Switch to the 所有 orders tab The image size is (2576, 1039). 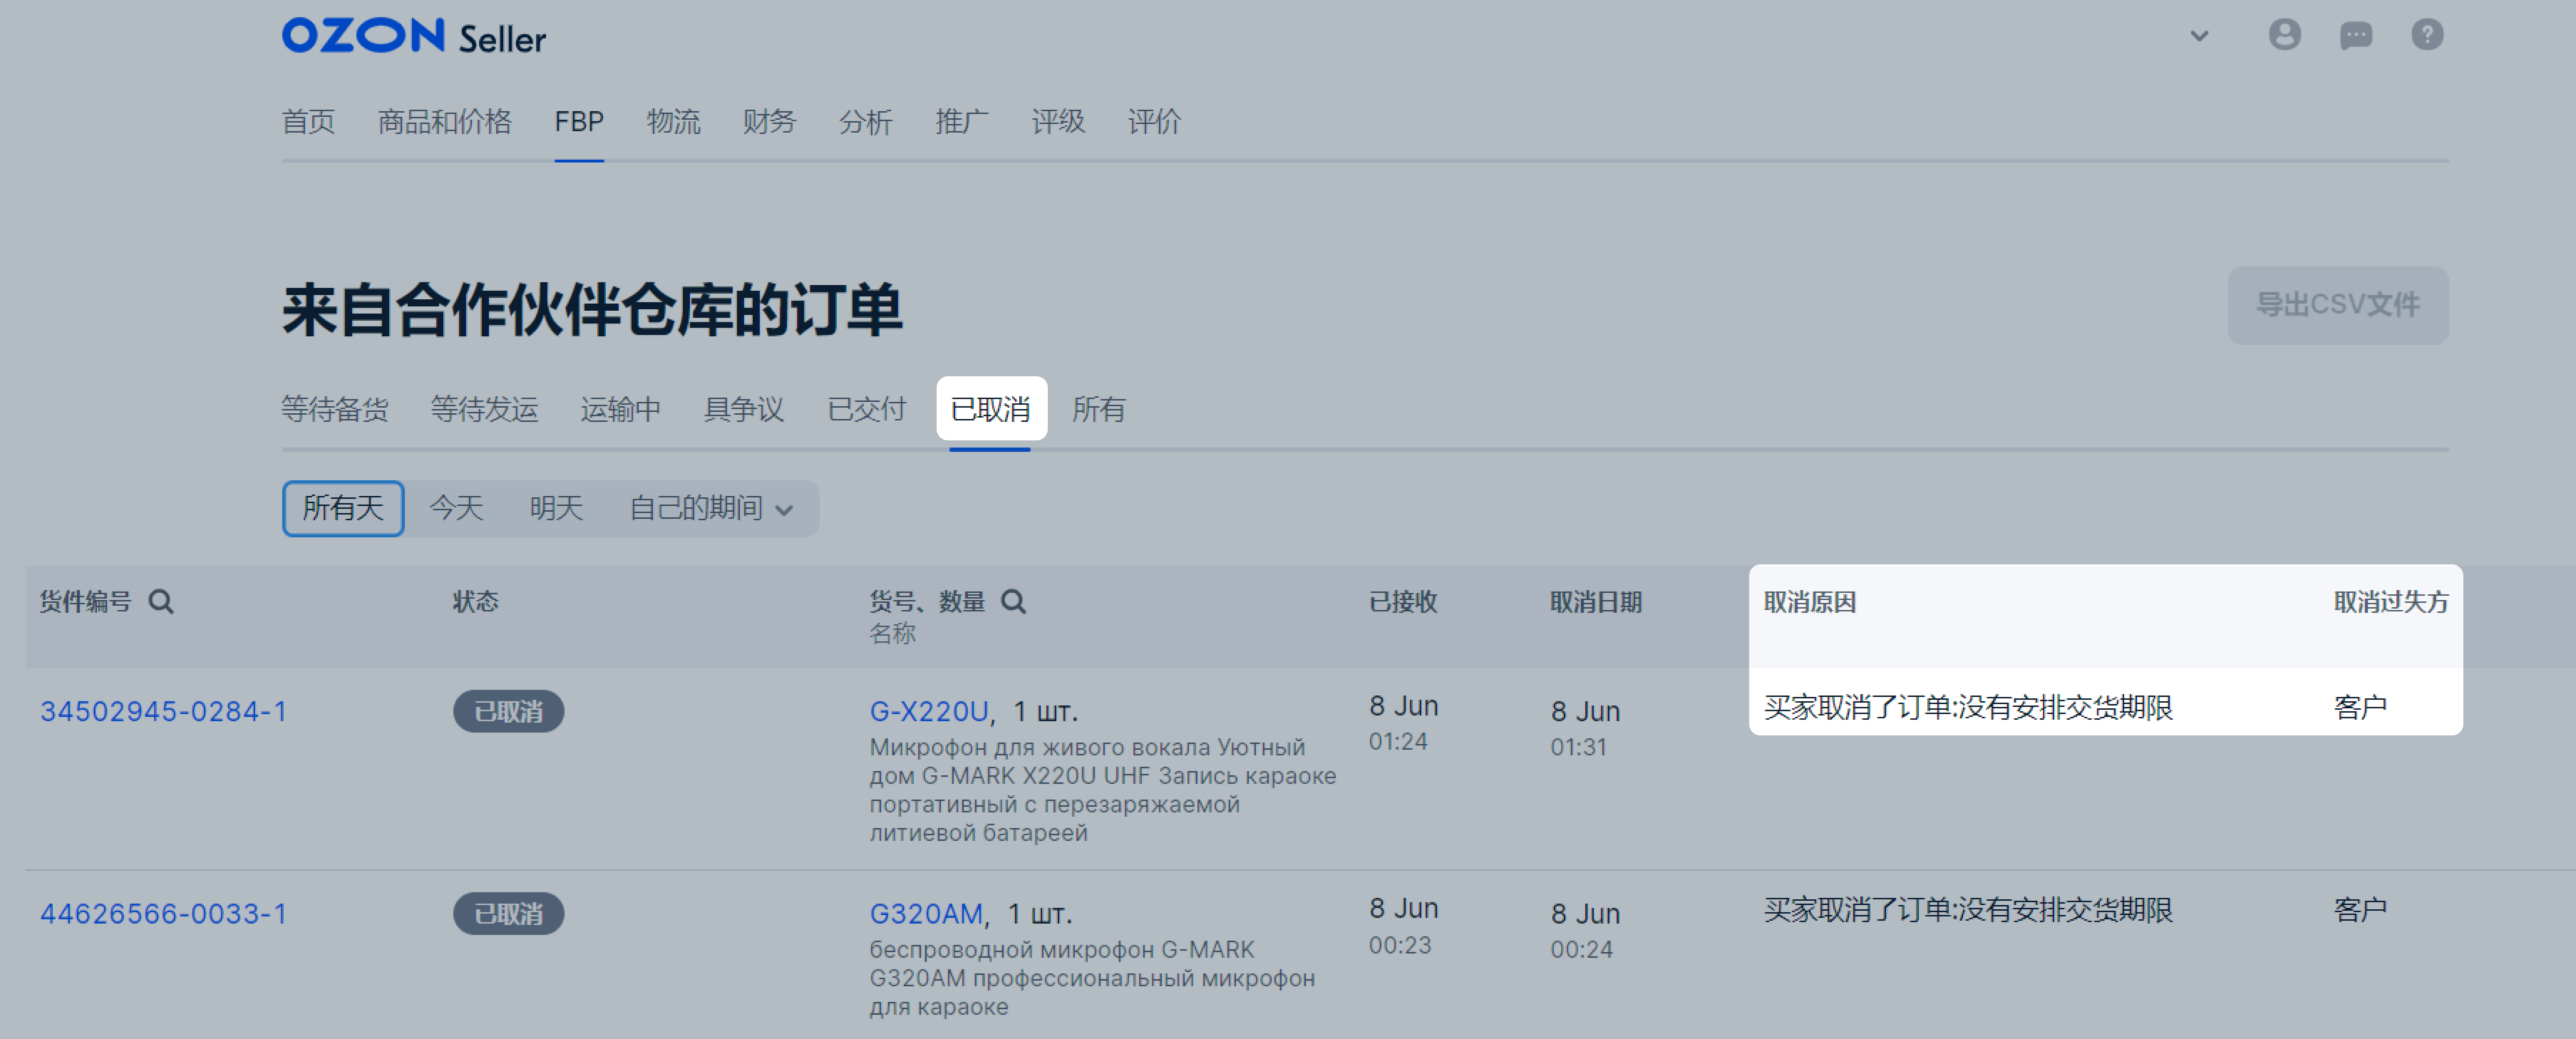pos(1098,409)
